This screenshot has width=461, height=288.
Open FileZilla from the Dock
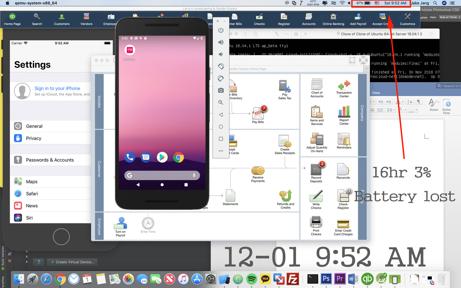293,279
